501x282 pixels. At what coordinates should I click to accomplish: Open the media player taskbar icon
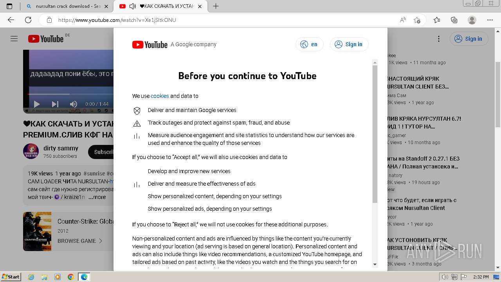pyautogui.click(x=58, y=277)
